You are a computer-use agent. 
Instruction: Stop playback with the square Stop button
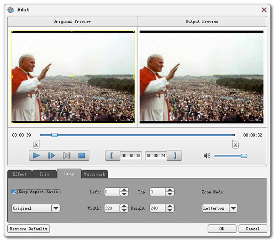click(x=82, y=155)
